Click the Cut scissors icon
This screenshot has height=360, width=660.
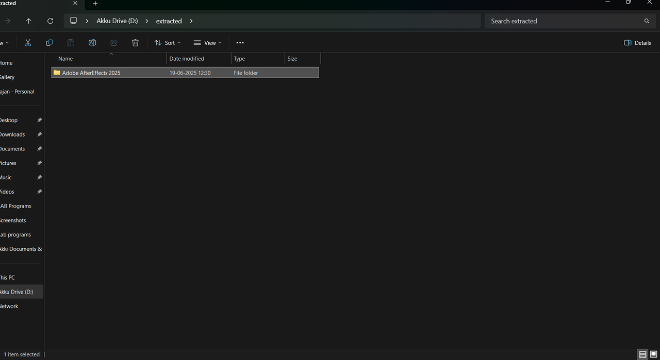click(28, 43)
